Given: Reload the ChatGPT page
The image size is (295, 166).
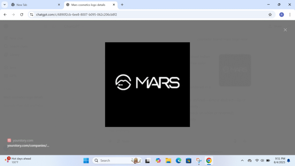Looking at the screenshot, I should 22,14.
